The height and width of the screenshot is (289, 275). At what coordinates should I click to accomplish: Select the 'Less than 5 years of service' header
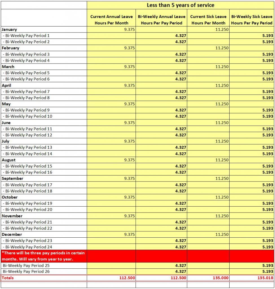point(181,5)
